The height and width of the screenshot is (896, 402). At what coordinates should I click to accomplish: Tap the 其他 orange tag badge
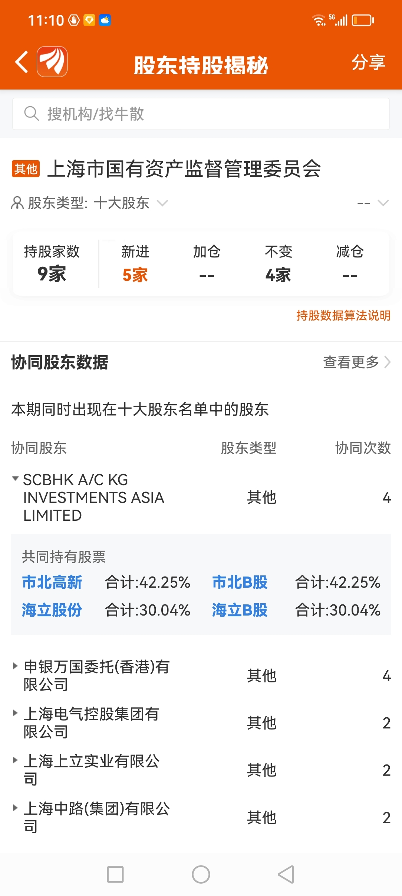click(x=26, y=169)
